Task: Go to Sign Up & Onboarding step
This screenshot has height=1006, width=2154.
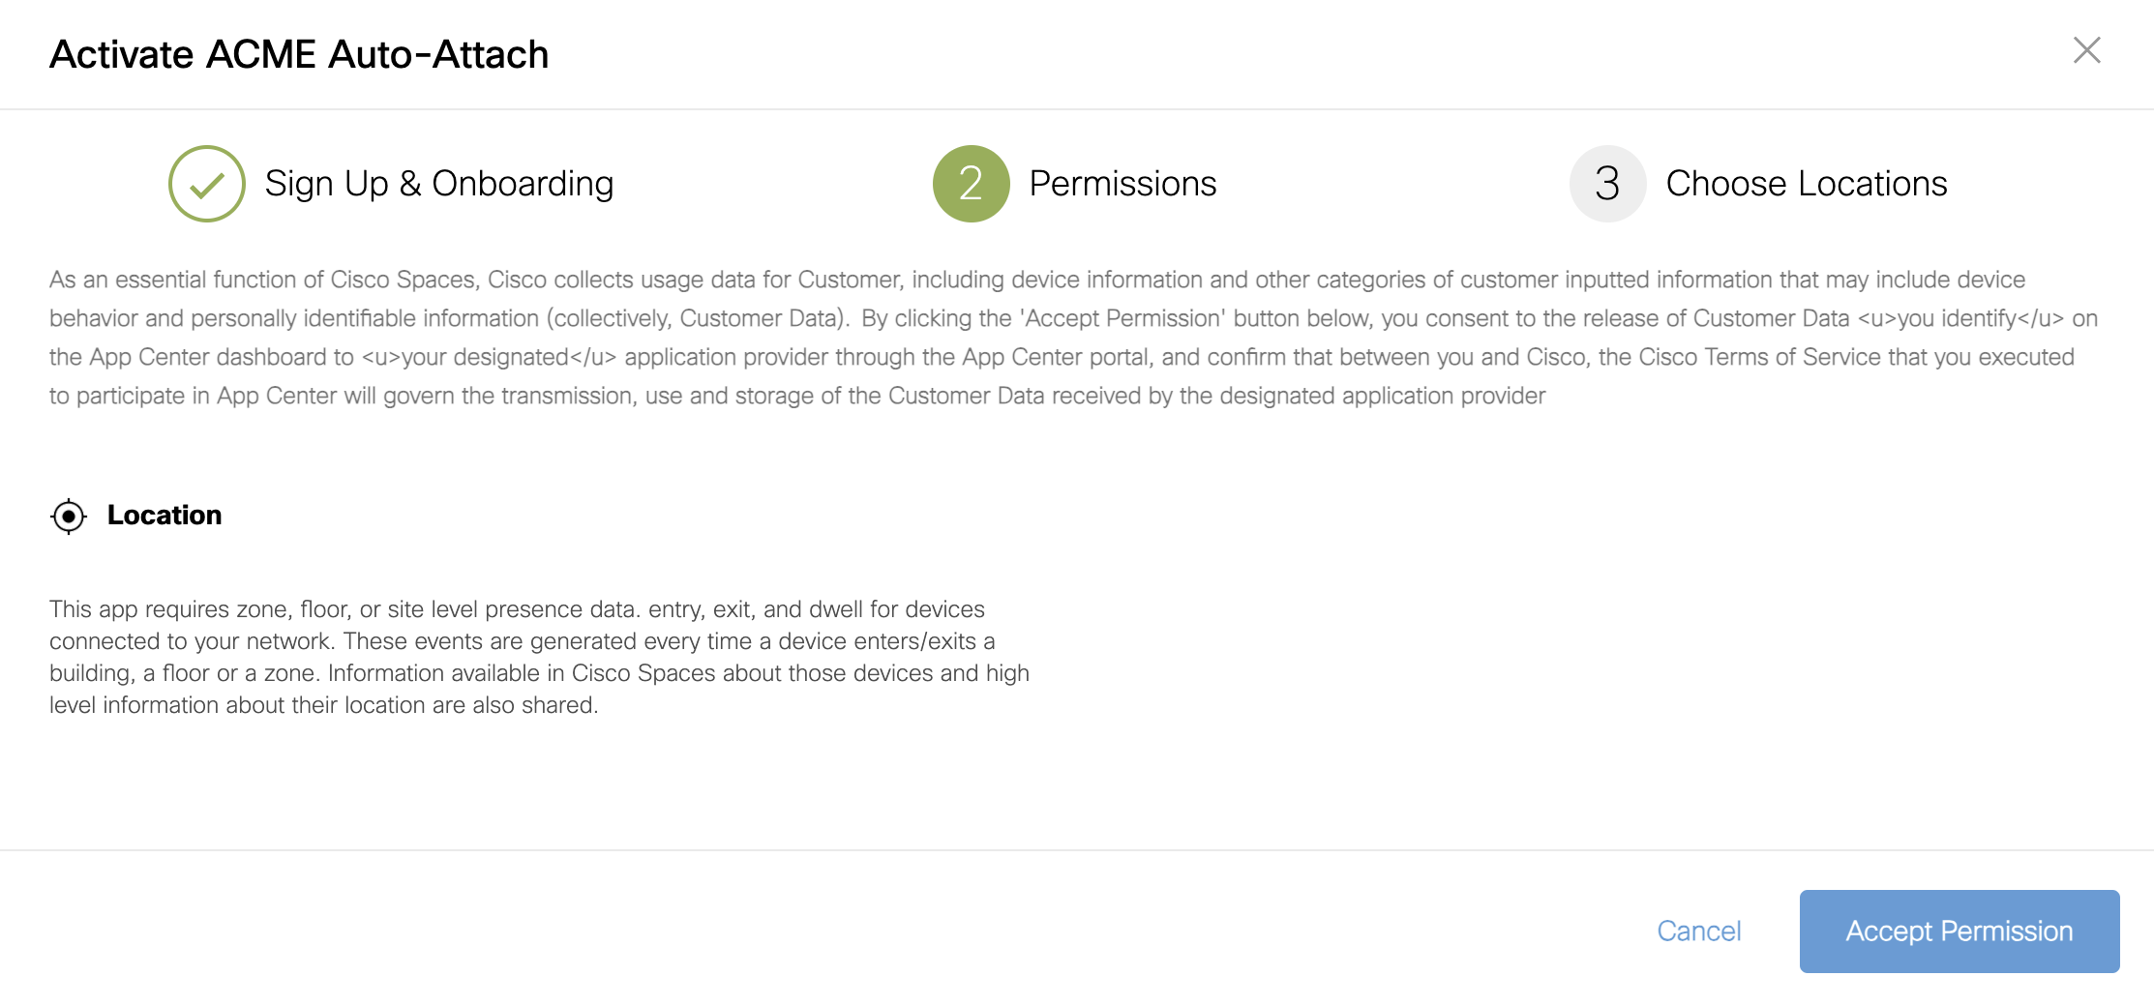Action: tap(438, 184)
